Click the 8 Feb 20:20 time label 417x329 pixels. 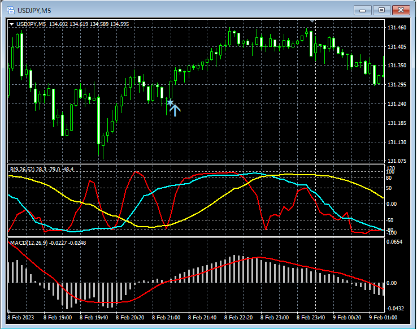tap(130, 318)
